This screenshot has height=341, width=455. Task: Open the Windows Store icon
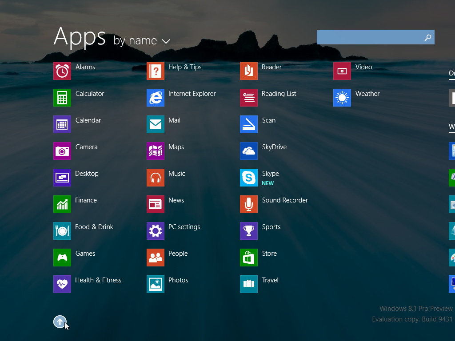click(x=249, y=258)
